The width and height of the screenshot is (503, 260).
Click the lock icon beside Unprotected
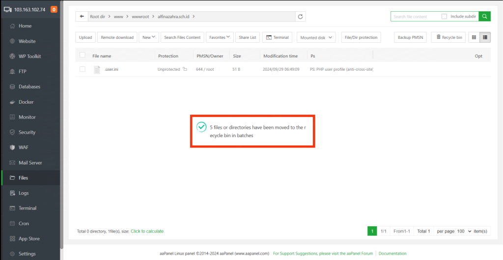[185, 69]
